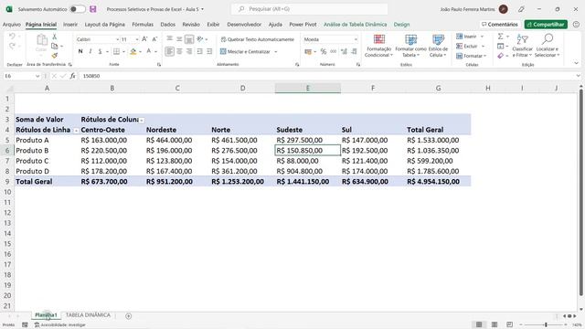The width and height of the screenshot is (585, 329).
Task: Switch to Page Layout view icon
Action: pyautogui.click(x=495, y=324)
